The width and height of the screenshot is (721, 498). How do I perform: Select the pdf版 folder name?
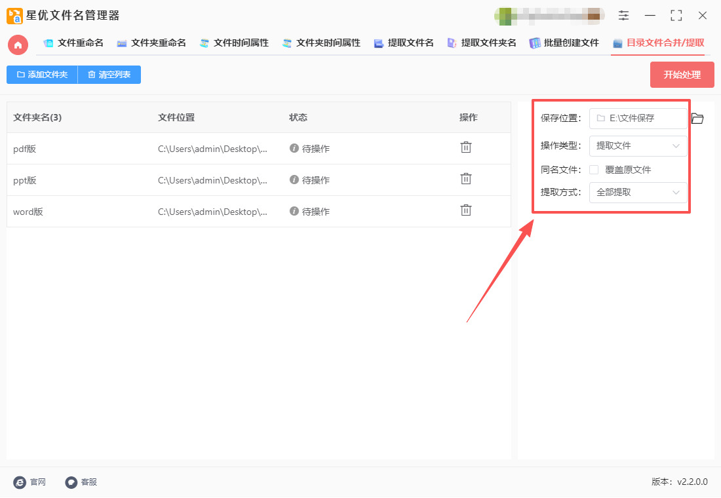pyautogui.click(x=24, y=149)
